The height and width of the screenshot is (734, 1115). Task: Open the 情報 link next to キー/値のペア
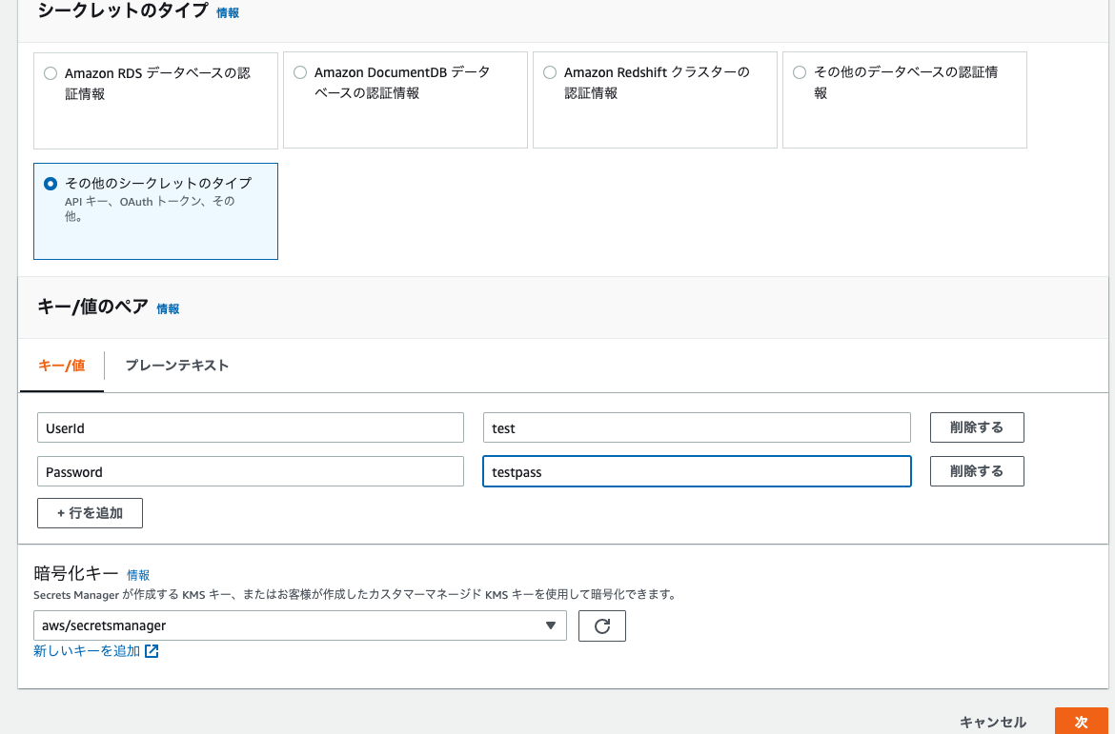pos(168,308)
